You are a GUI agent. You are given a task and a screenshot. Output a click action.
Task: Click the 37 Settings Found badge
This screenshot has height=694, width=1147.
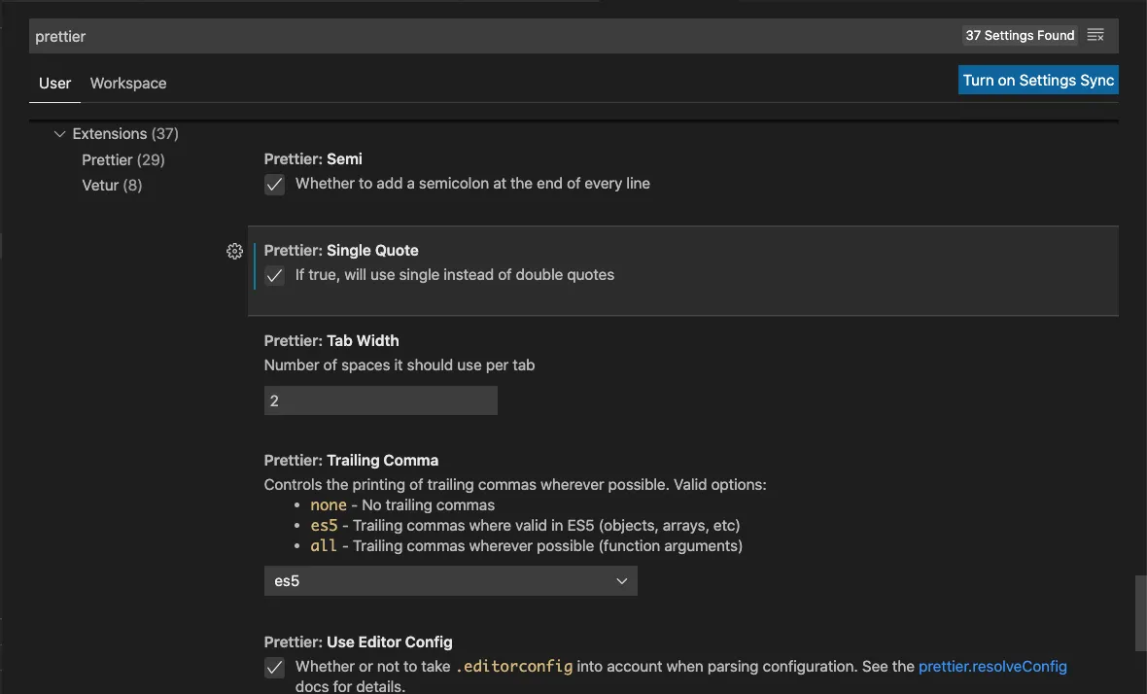point(1020,36)
